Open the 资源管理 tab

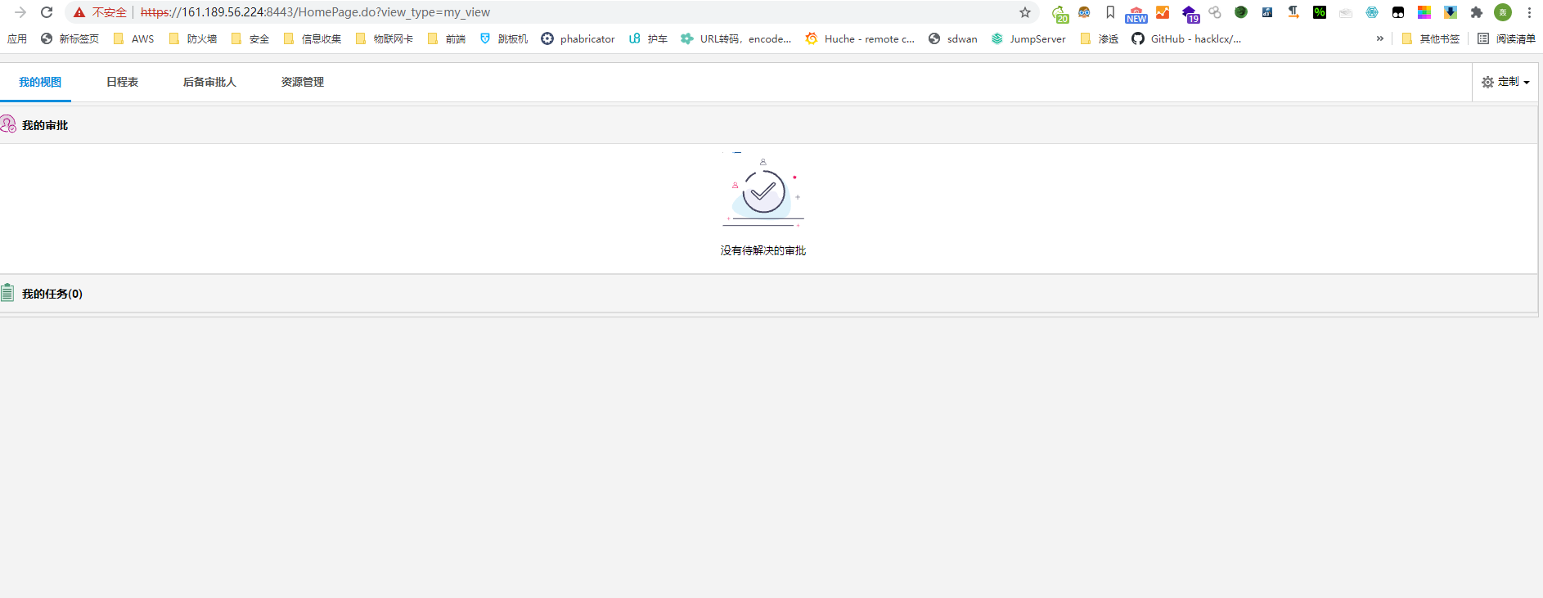pyautogui.click(x=302, y=82)
